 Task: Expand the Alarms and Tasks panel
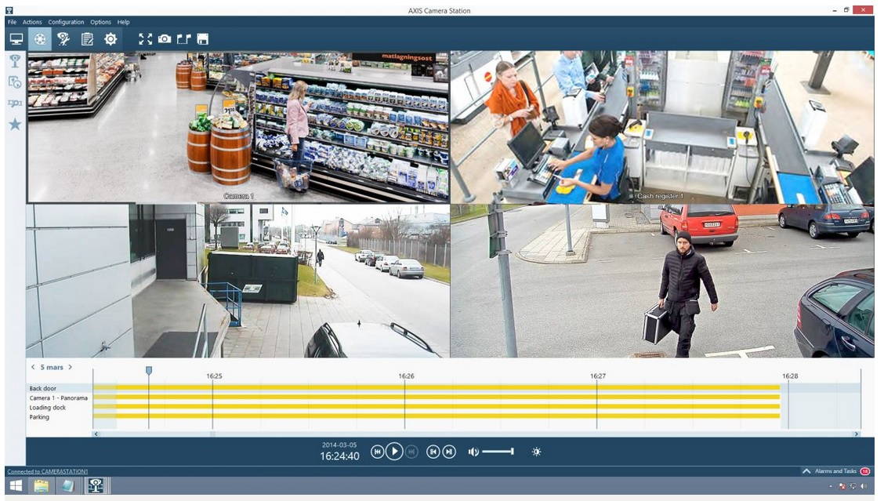[806, 471]
